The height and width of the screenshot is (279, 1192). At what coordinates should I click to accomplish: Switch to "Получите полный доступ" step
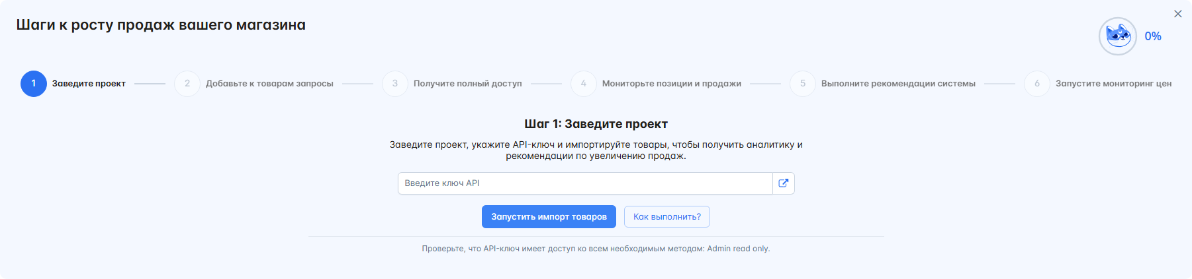coord(467,84)
